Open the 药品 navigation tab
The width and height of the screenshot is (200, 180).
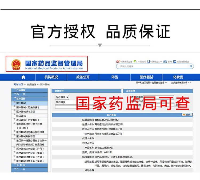pyautogui.click(x=115, y=77)
